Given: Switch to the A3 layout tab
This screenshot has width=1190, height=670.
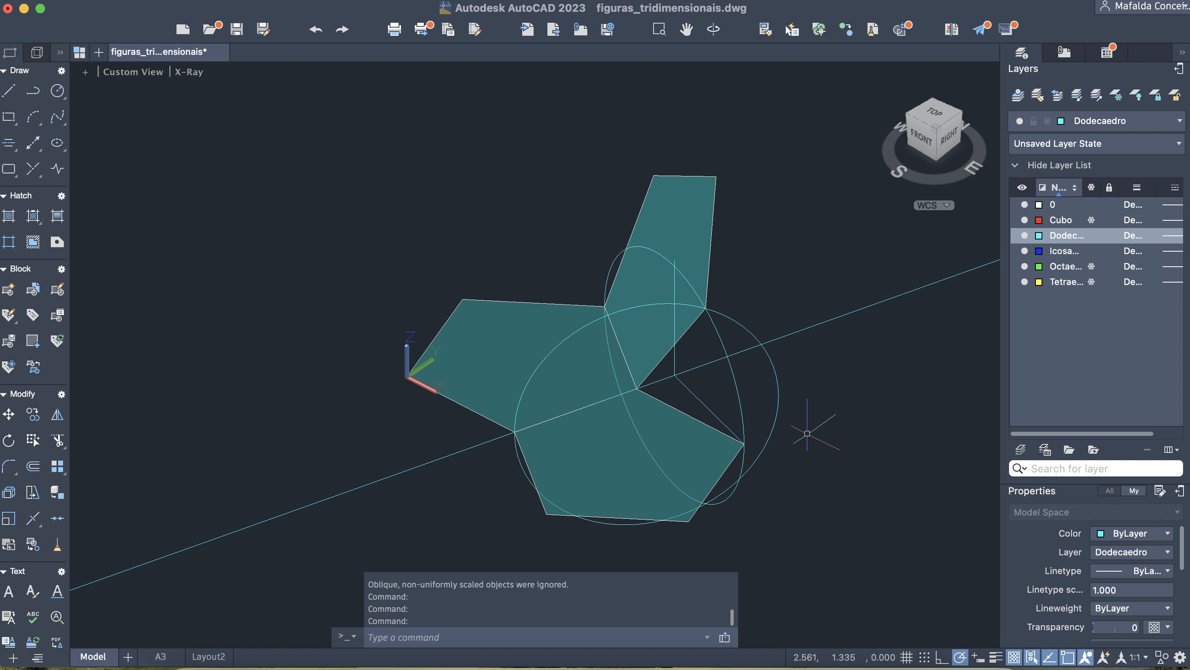Looking at the screenshot, I should point(160,657).
